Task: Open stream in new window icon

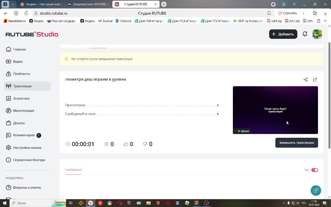Action: coord(315,80)
